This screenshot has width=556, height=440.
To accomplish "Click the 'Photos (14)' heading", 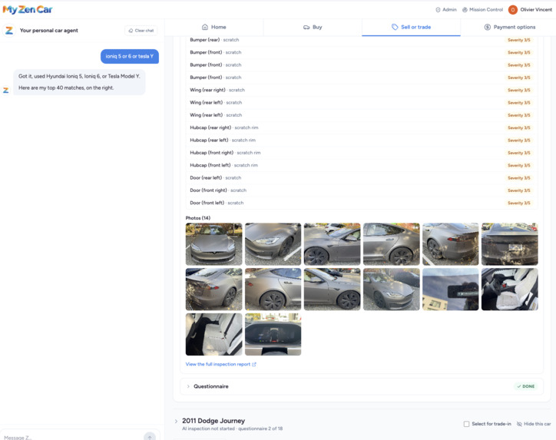I will click(x=198, y=218).
